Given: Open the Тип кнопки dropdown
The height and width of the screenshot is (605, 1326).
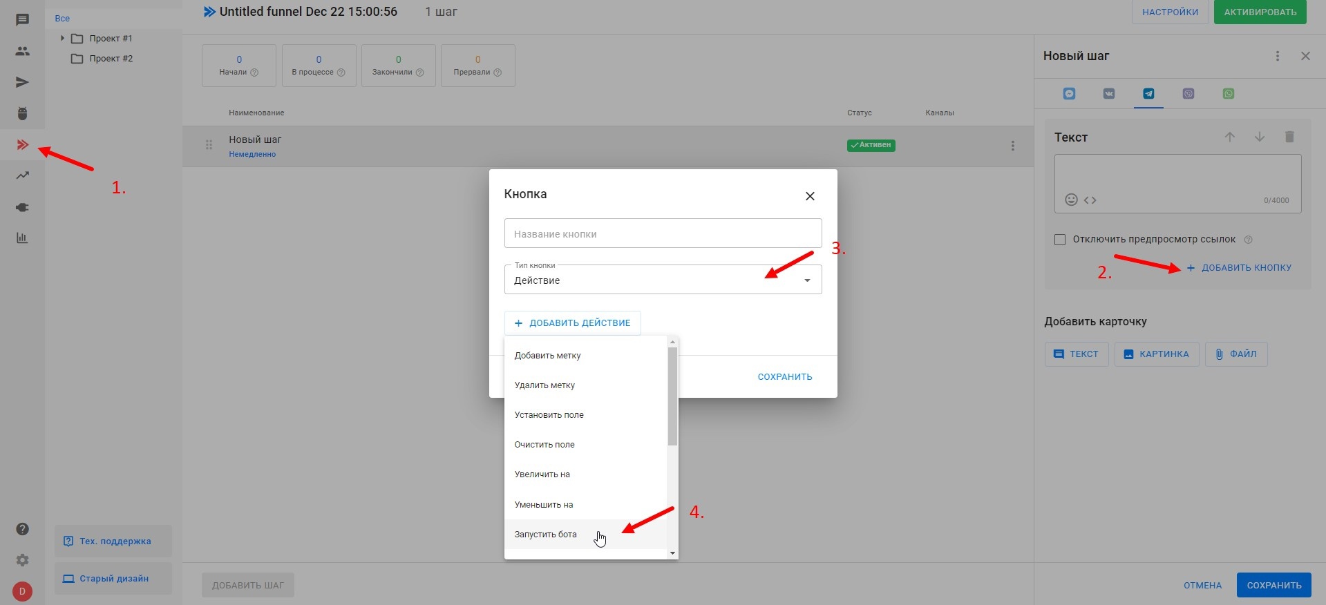Looking at the screenshot, I should (662, 280).
